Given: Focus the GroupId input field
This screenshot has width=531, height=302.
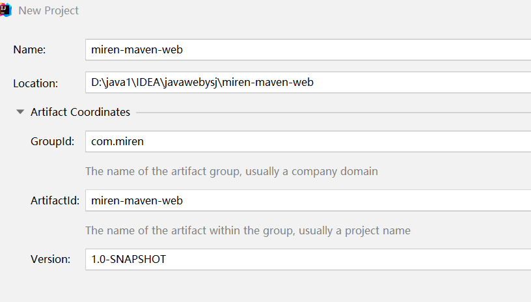Looking at the screenshot, I should pyautogui.click(x=307, y=141).
